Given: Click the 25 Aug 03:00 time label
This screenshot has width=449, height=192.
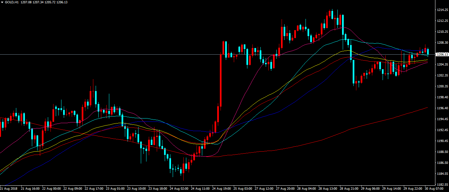Looking at the screenshot, I should click(243, 189).
